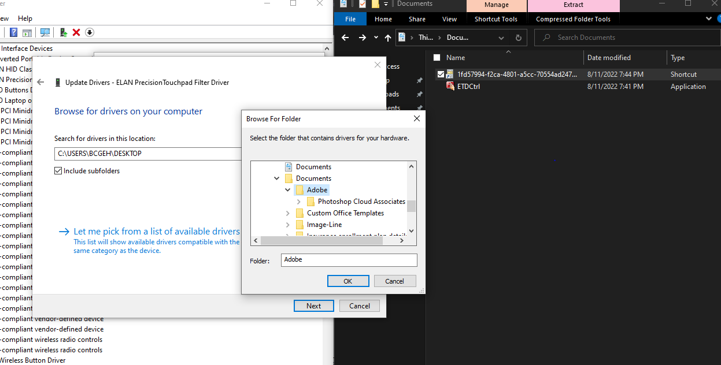Expand the Photoshop Cloud Associates folder

[298, 201]
